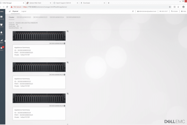Open the Support (people) sidebar icon
The image size is (187, 125).
(x=1, y=25)
